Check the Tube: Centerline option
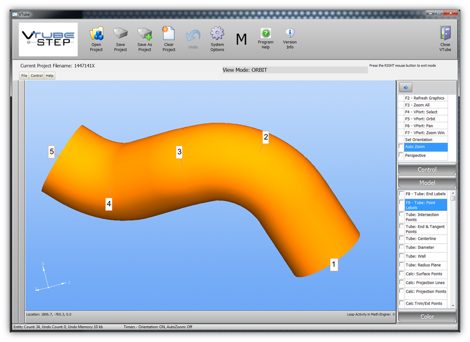The image size is (470, 342). [401, 239]
